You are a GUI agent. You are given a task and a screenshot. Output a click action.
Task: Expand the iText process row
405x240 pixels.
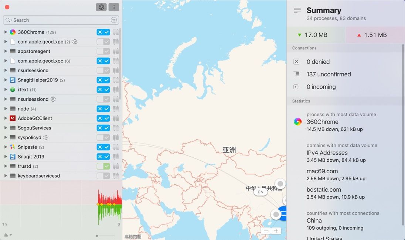tap(6, 90)
